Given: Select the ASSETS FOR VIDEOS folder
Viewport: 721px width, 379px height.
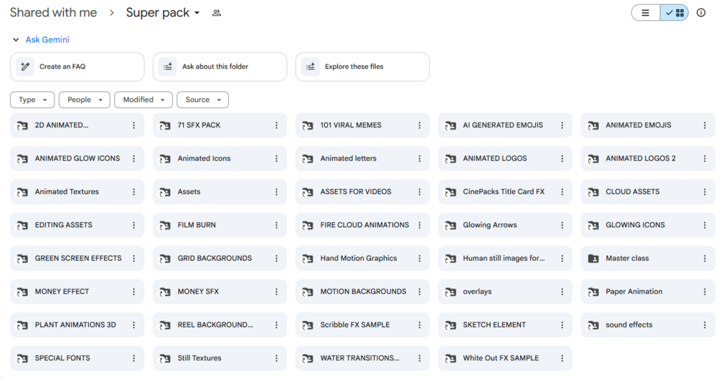Looking at the screenshot, I should point(362,192).
